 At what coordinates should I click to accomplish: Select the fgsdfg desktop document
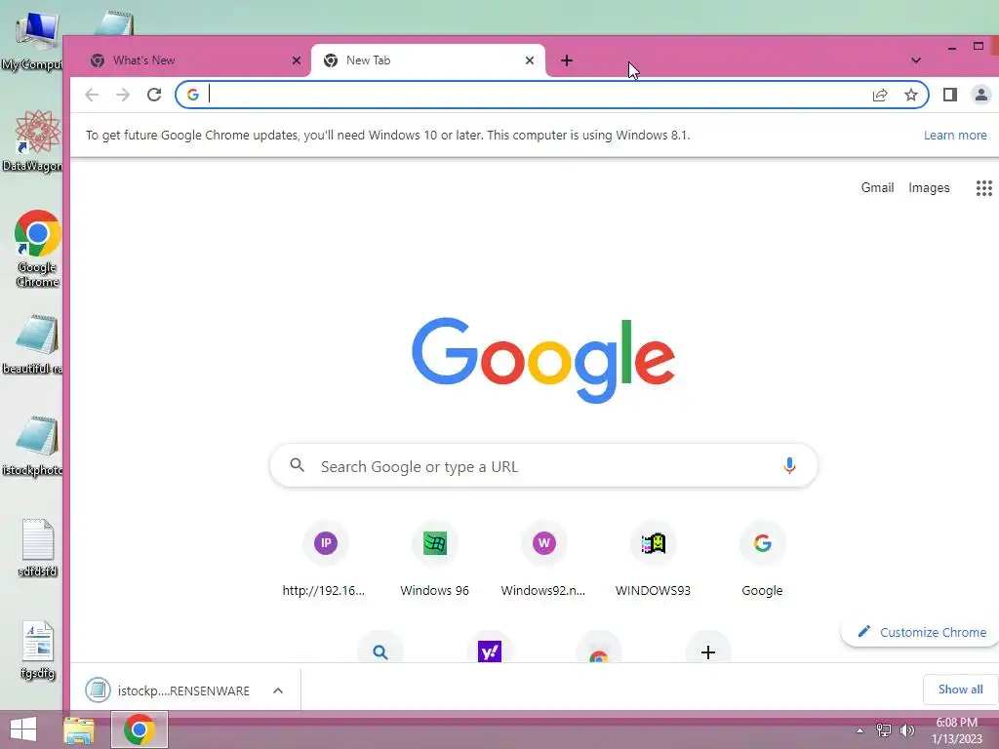38,650
